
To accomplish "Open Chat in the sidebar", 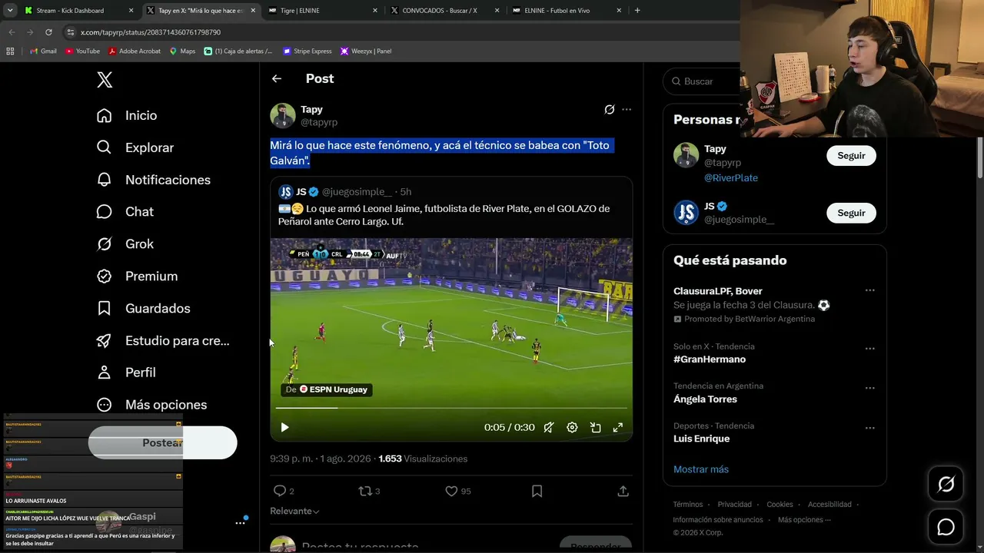I will point(125,212).
